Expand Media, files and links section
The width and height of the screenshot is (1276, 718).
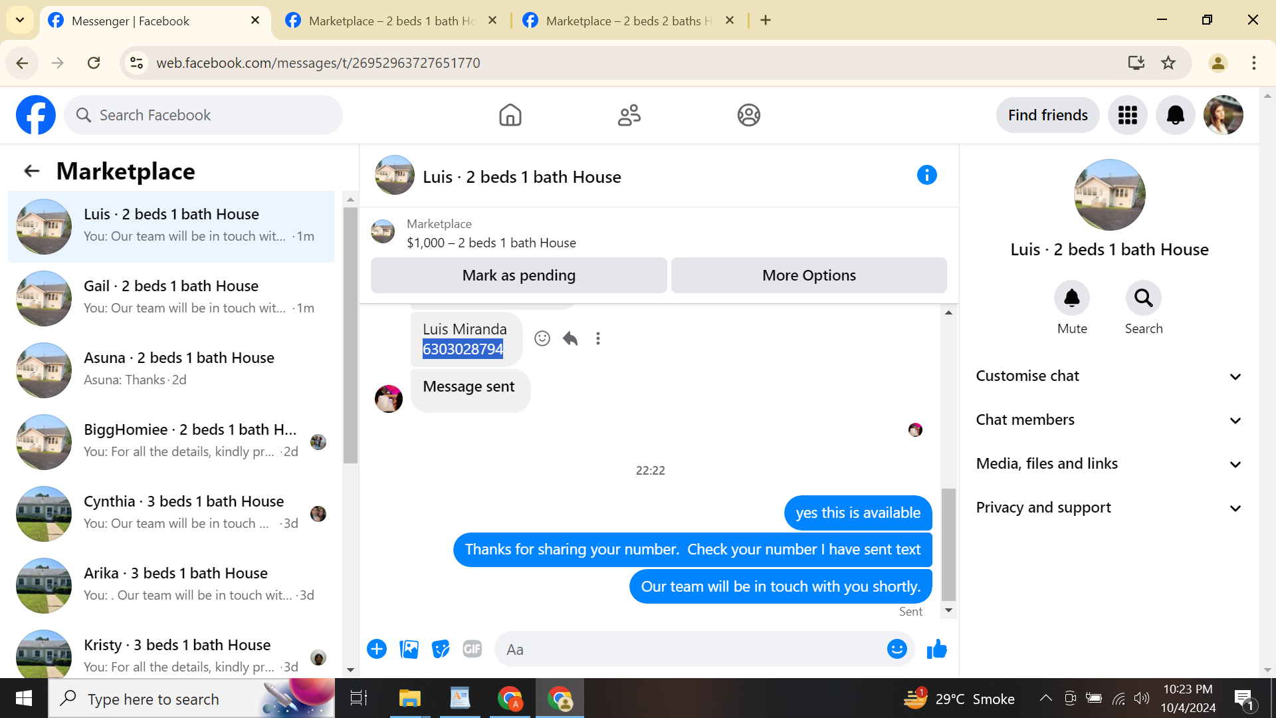pos(1109,464)
